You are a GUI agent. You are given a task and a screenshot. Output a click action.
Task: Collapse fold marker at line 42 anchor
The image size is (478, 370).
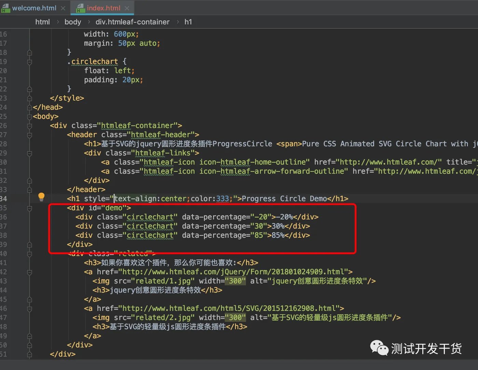tap(30, 272)
